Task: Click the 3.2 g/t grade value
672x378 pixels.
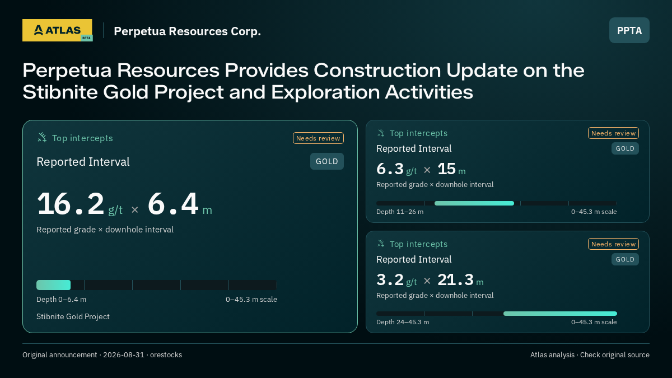Action: click(396, 280)
